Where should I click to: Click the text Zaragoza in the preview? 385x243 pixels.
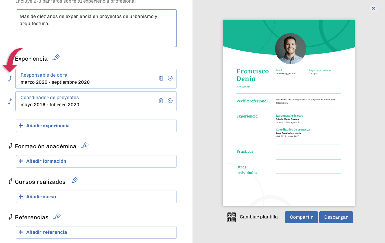click(314, 73)
